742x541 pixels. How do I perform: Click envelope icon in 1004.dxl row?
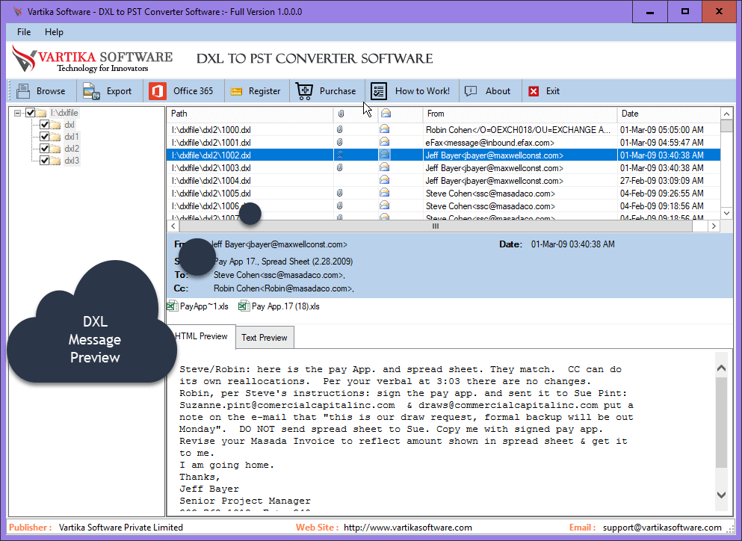pyautogui.click(x=384, y=180)
